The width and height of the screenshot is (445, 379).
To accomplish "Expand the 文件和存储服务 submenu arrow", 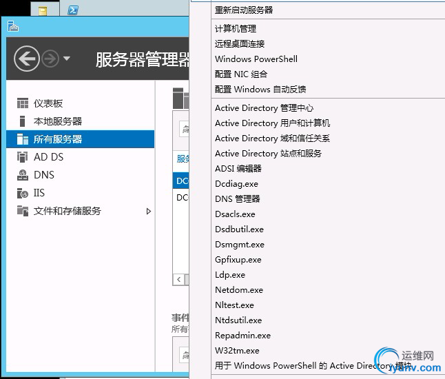I will [148, 212].
